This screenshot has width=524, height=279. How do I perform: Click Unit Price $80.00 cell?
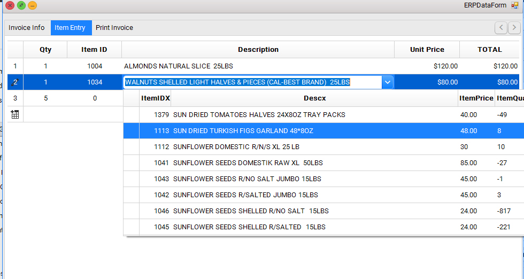427,82
